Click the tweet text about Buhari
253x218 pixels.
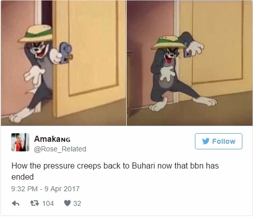(x=115, y=171)
